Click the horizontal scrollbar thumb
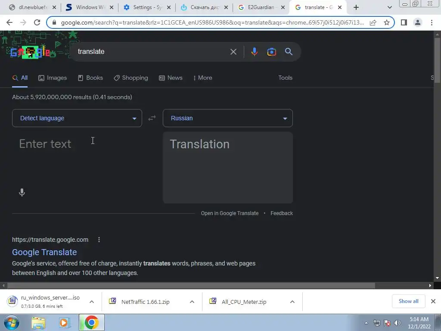This screenshot has height=331, width=441. point(191,286)
